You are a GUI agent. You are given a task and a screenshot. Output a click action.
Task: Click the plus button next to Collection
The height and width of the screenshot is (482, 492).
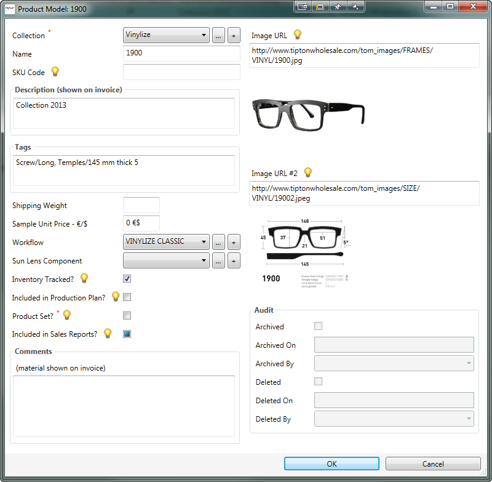click(234, 36)
